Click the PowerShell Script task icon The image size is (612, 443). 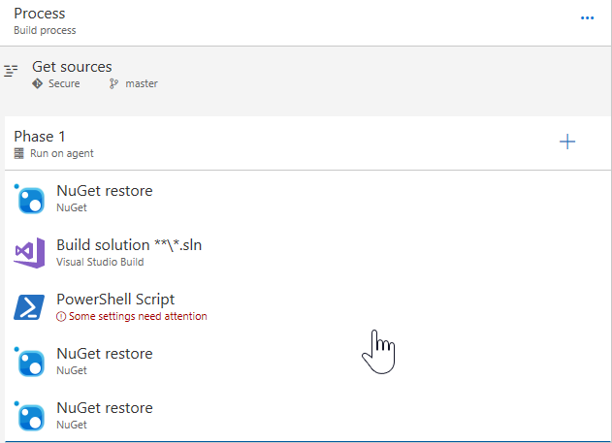(x=29, y=307)
